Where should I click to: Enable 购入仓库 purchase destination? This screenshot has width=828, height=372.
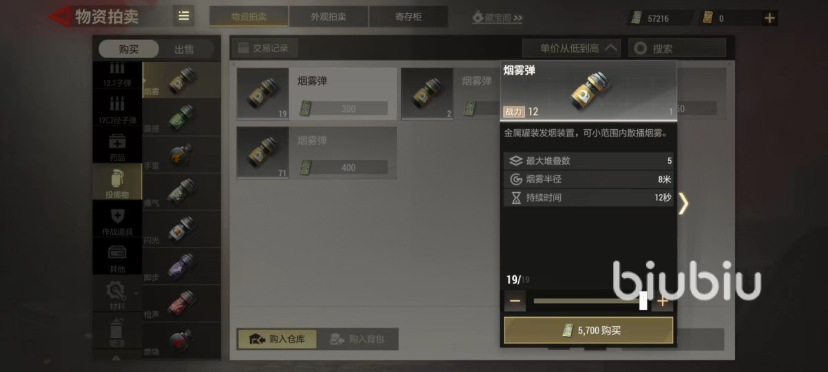coord(277,338)
